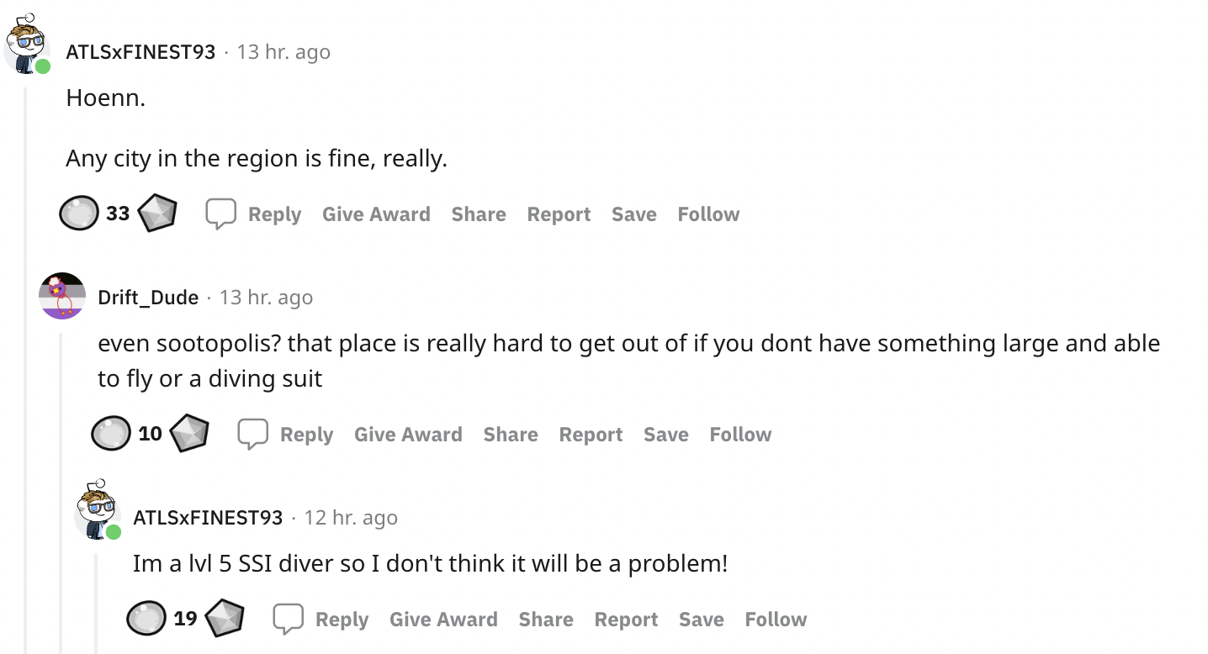Upvote the SSI diver comment
Screen dimensions: 1208x654
click(x=146, y=619)
